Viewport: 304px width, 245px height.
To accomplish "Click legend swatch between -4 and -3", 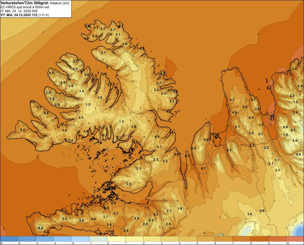I will (x=45, y=239).
